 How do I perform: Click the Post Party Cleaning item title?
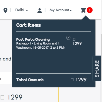tap(33, 40)
